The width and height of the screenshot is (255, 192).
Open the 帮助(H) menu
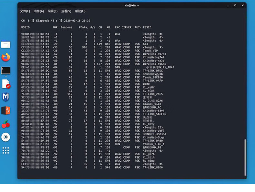(x=80, y=11)
